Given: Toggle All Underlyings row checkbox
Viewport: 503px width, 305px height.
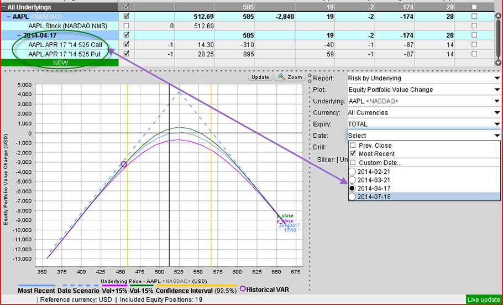Looking at the screenshot, I should point(127,7).
